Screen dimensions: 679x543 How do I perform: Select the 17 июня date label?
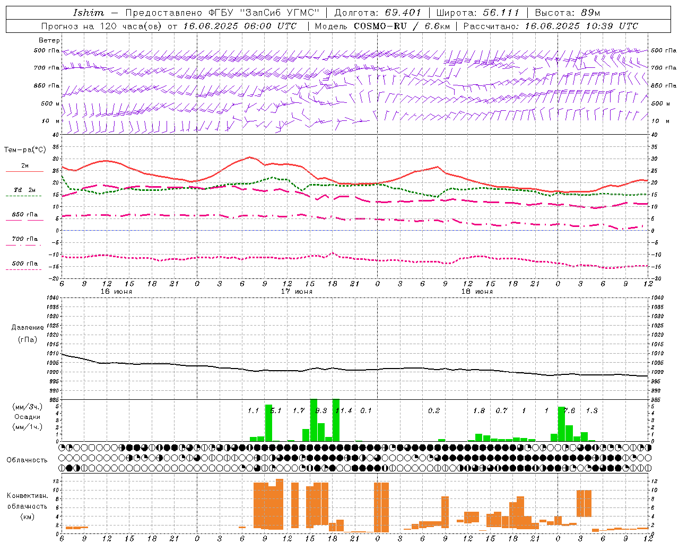point(297,291)
